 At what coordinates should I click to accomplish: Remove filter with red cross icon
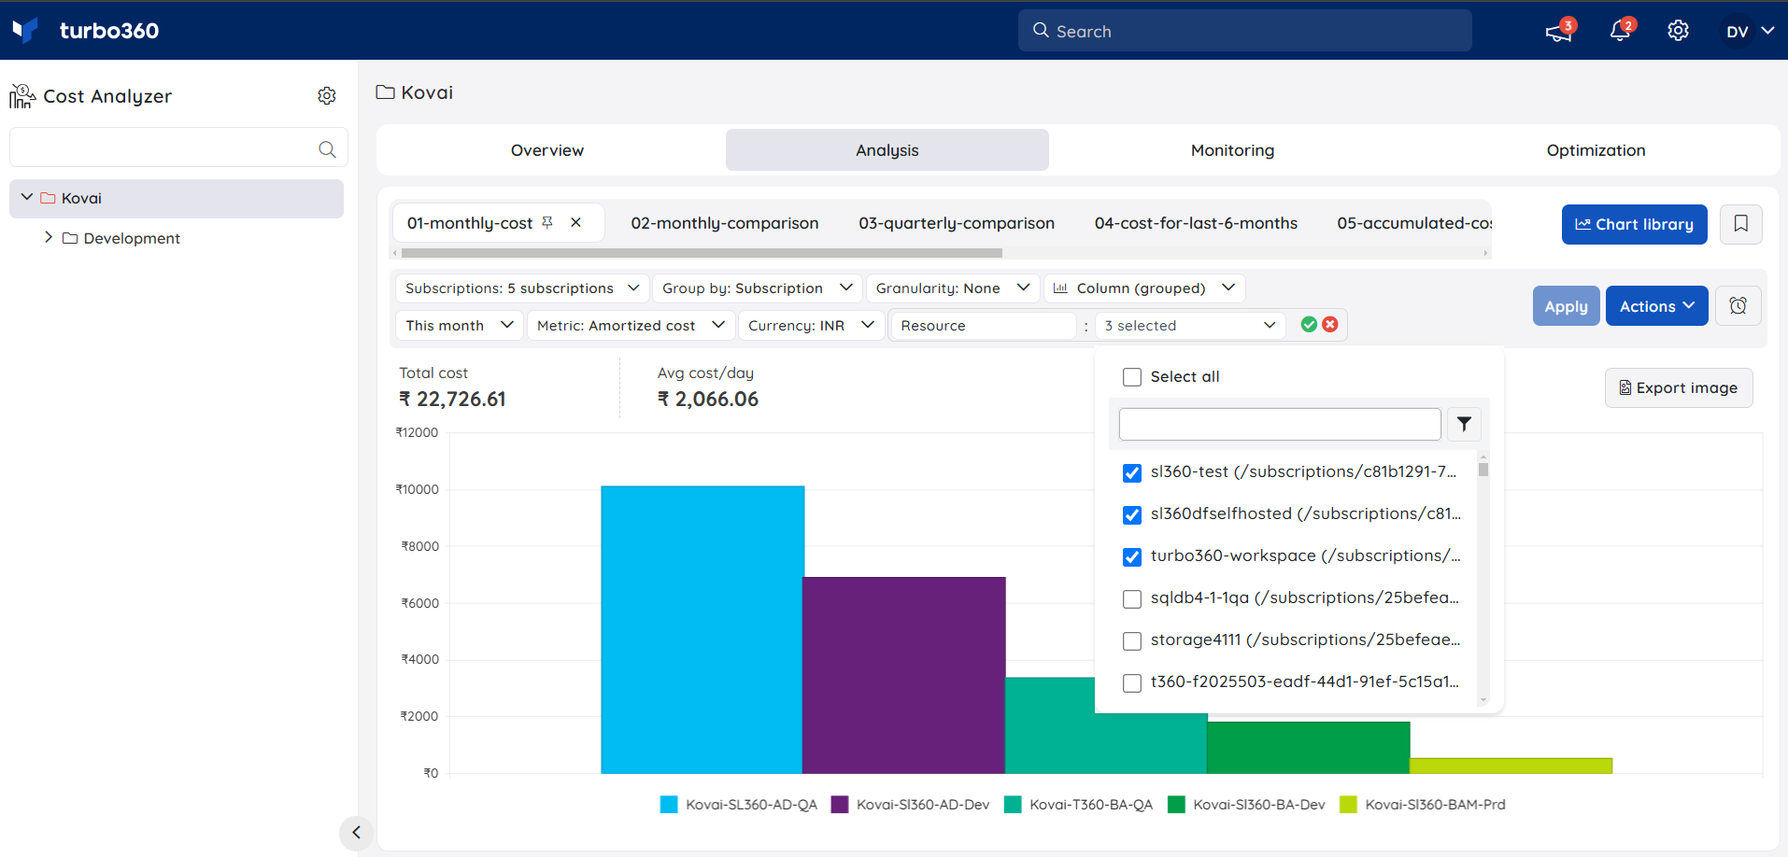(1330, 324)
